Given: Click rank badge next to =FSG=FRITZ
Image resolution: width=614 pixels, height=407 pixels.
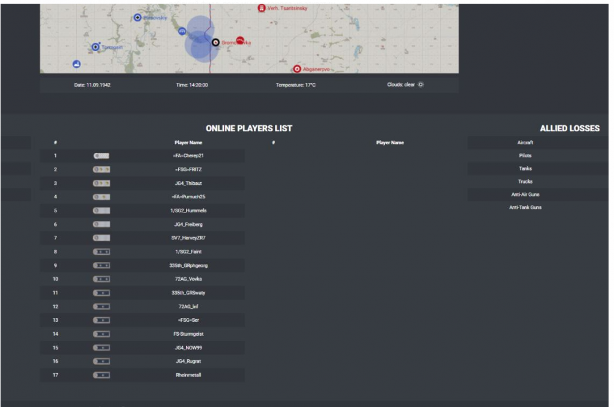Looking at the screenshot, I should (101, 169).
